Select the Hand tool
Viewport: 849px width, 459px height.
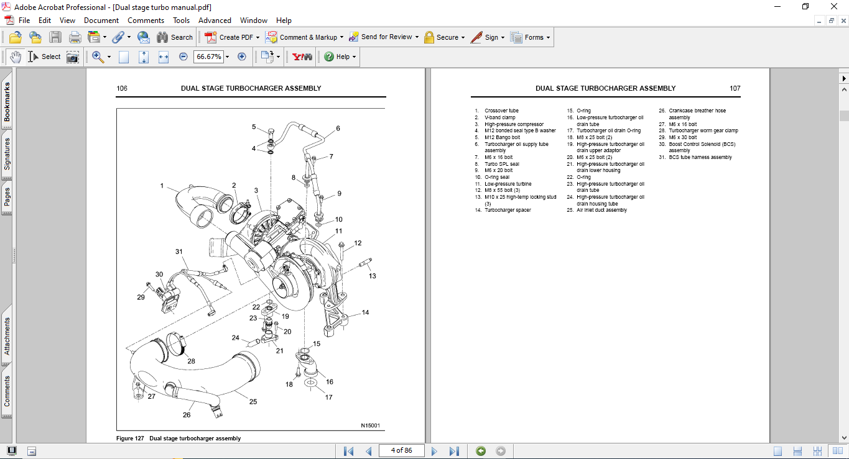(x=14, y=57)
